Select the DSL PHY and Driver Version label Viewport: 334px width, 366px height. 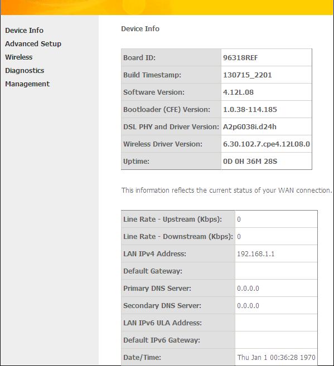pyautogui.click(x=171, y=127)
